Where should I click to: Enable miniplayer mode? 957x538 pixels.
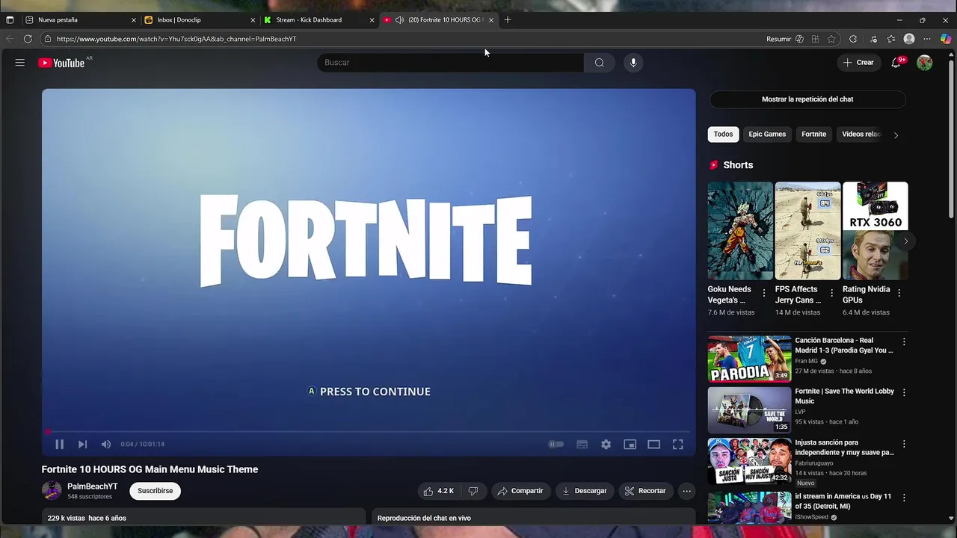tap(630, 444)
